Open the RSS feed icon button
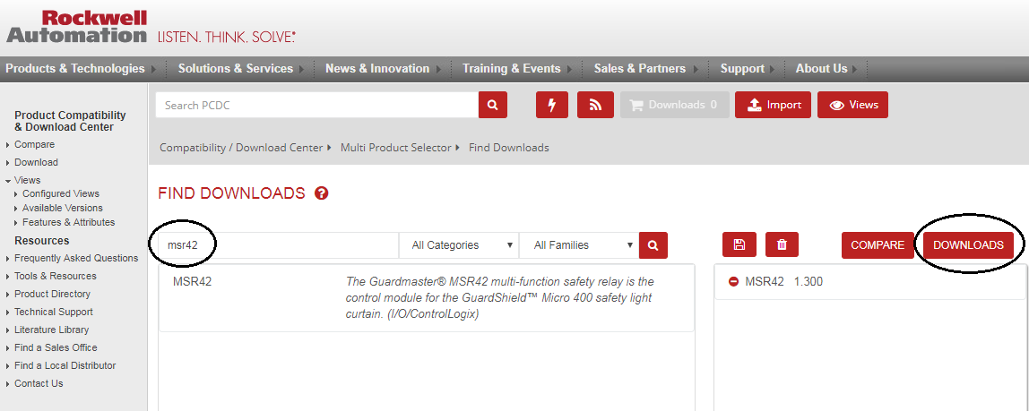Image resolution: width=1029 pixels, height=411 pixels. (595, 105)
